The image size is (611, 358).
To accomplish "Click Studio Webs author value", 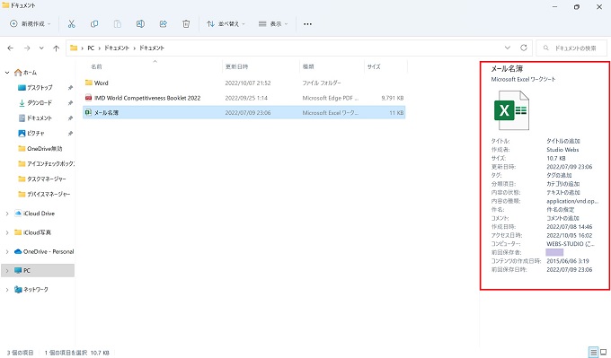I will 562,150.
